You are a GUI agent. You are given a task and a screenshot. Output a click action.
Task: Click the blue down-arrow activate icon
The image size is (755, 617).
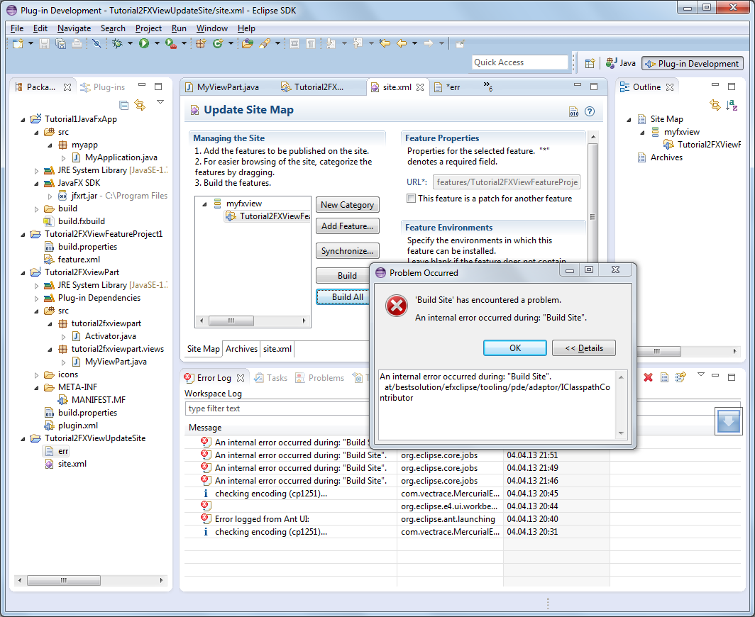coord(729,421)
